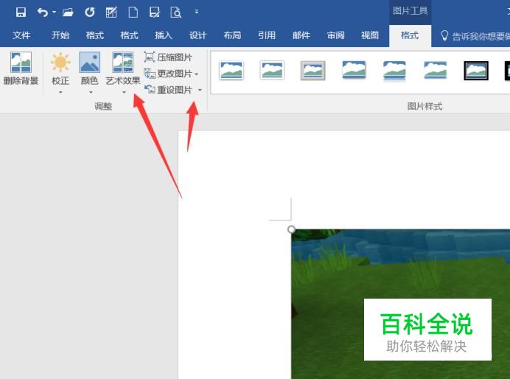Open the 文件 tab

click(21, 35)
